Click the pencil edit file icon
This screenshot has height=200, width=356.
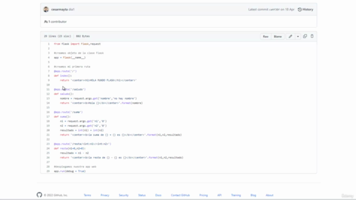click(x=290, y=36)
